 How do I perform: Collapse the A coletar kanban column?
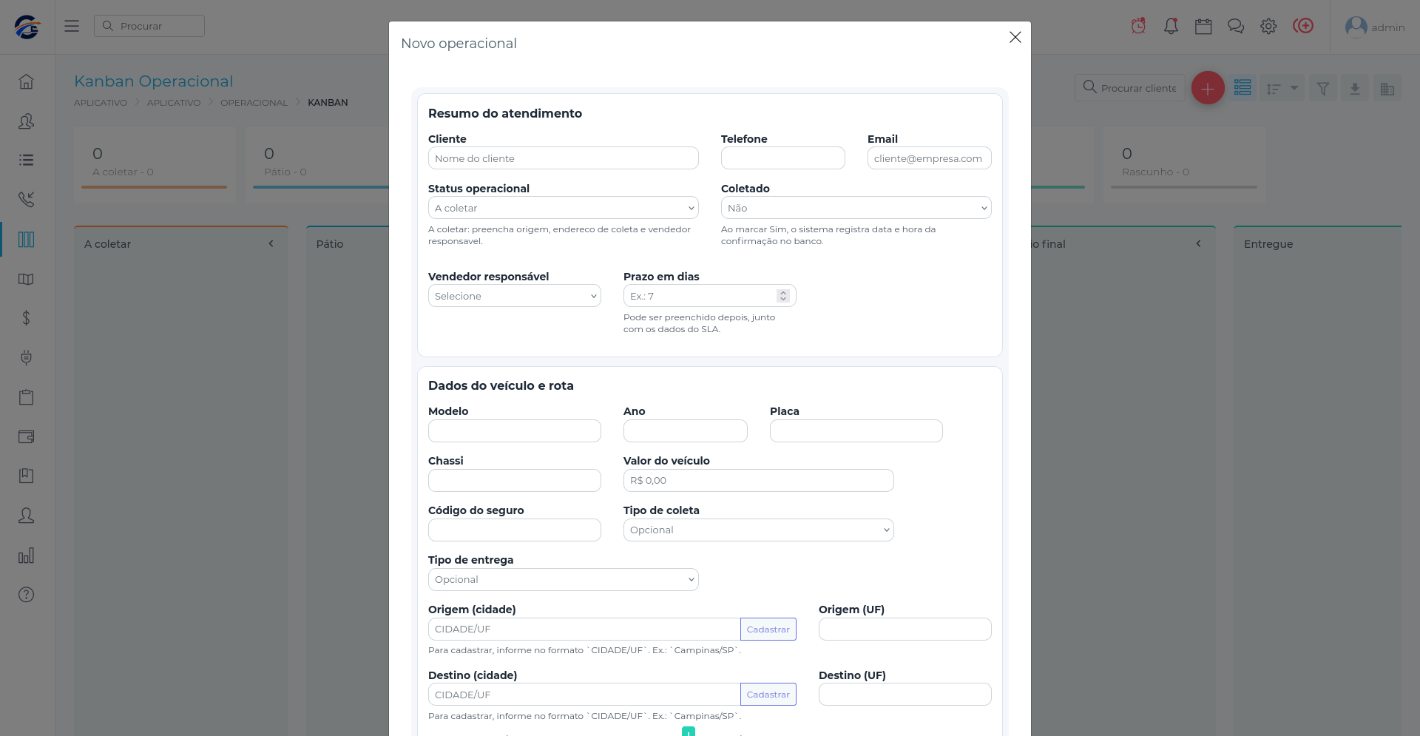click(271, 243)
